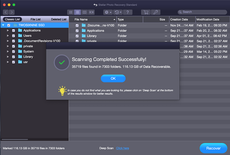Sort by the Modification Date column header

tap(212, 20)
